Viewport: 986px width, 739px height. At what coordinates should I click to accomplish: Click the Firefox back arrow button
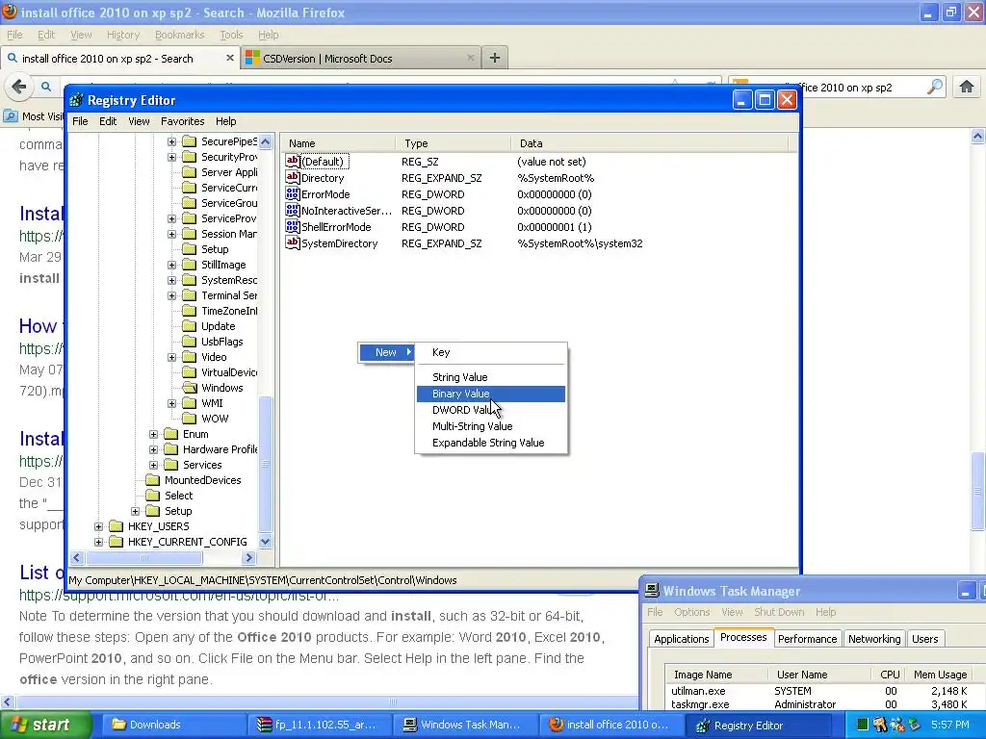pos(19,87)
